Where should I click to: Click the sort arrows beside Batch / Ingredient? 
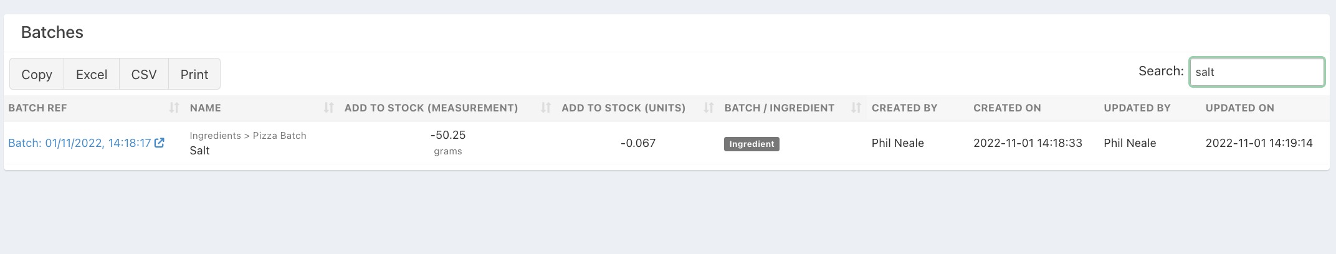coord(856,108)
